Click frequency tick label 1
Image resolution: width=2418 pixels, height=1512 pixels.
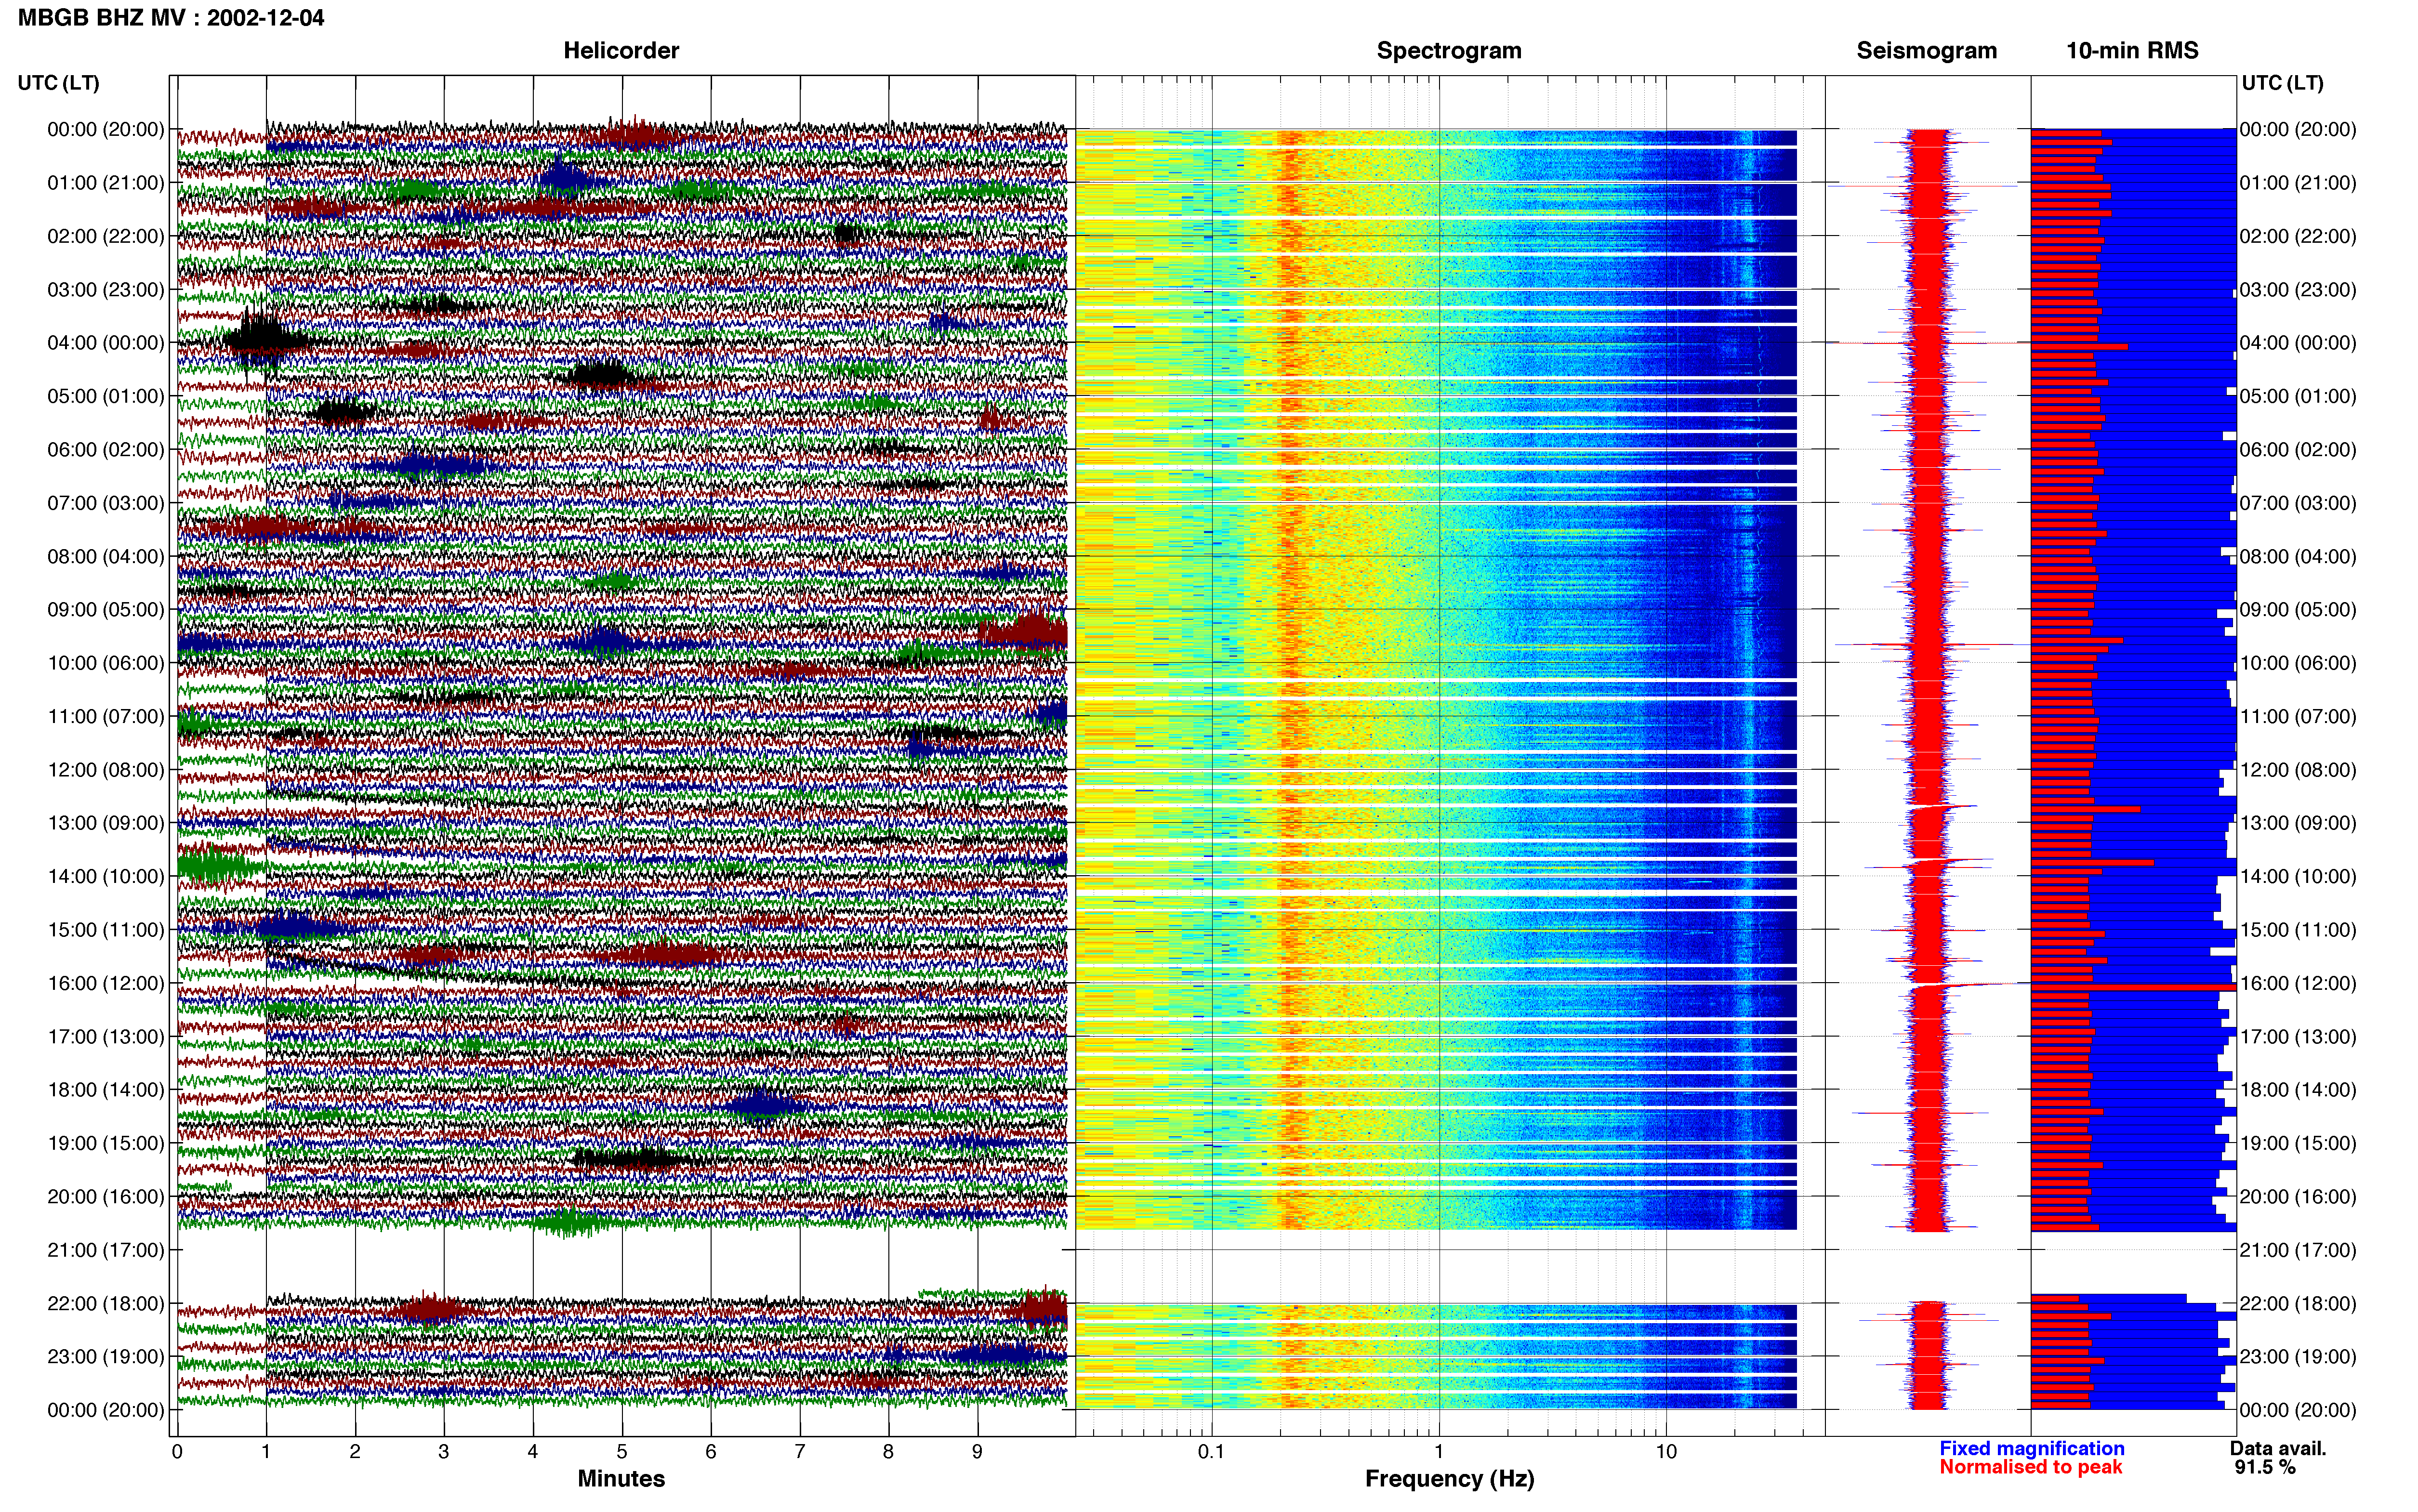point(1439,1451)
